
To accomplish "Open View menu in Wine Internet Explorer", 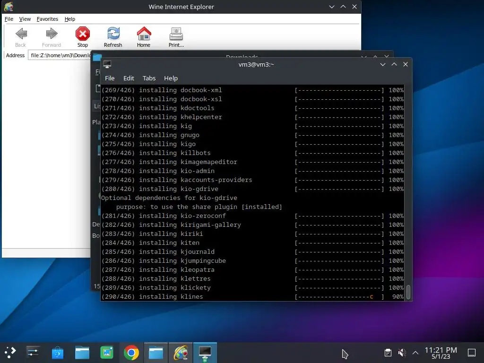I will [x=25, y=19].
